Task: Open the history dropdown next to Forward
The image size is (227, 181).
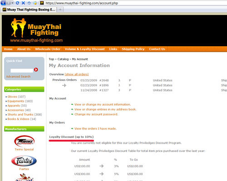Action: click(12, 3)
